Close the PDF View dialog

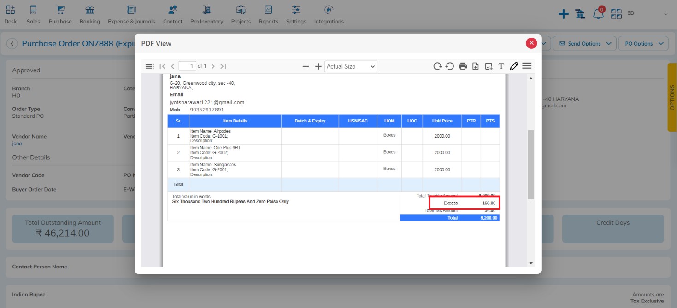531,43
